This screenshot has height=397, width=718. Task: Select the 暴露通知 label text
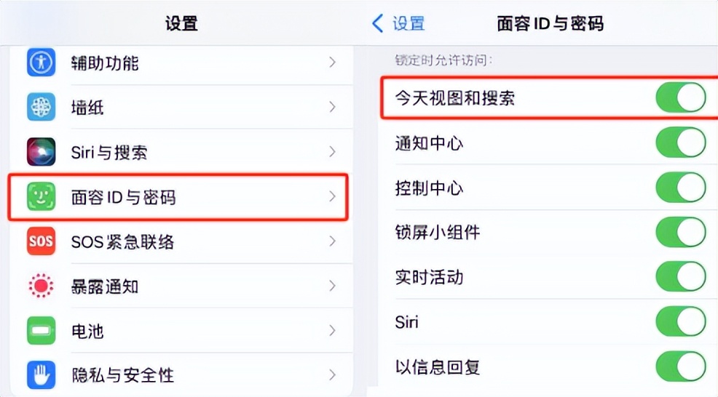(105, 286)
